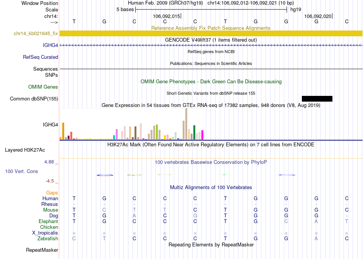
Task: Click the Human alignment row label
Action: [50, 198]
